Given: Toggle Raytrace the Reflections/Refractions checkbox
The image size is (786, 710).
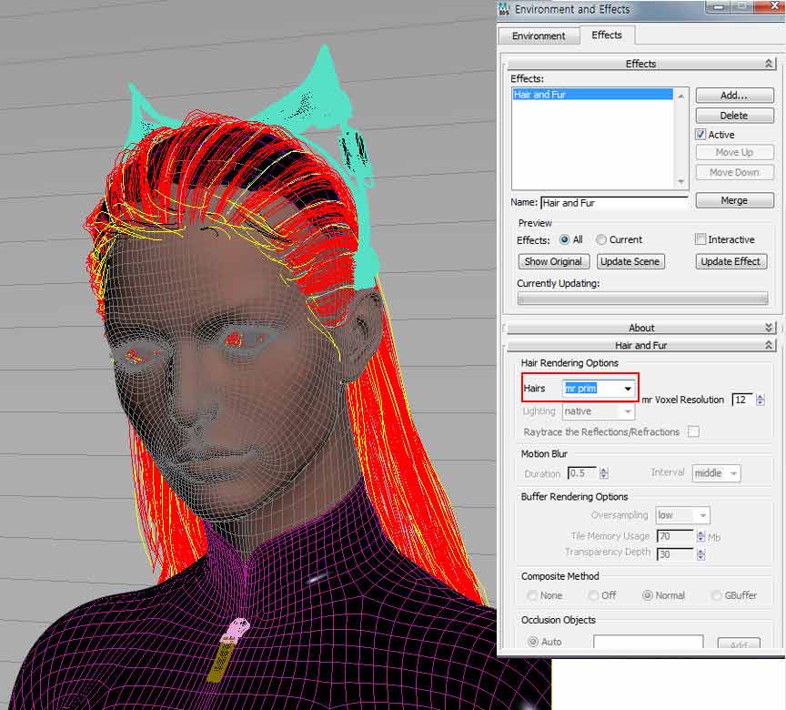Looking at the screenshot, I should (x=694, y=431).
